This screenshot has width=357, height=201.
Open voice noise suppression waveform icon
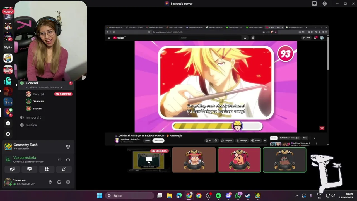click(60, 159)
